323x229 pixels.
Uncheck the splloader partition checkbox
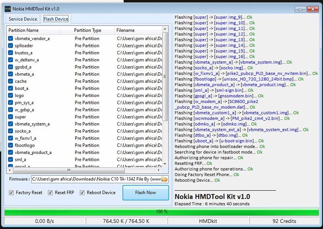10,46
